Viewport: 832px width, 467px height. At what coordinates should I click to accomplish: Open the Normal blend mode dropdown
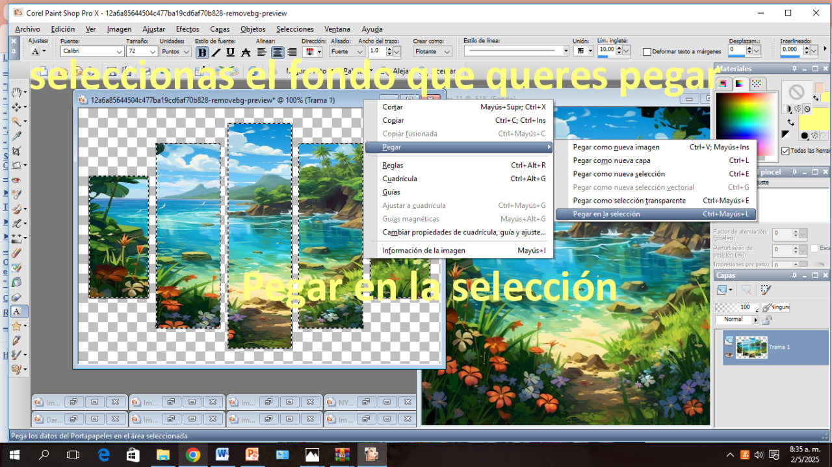755,320
